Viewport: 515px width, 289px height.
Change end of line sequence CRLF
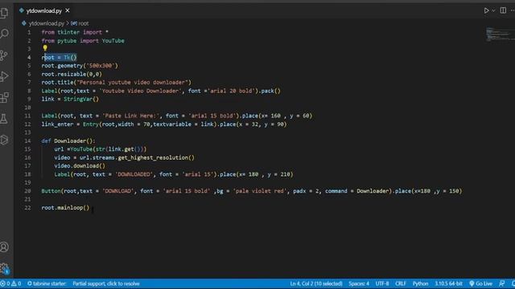coord(401,283)
